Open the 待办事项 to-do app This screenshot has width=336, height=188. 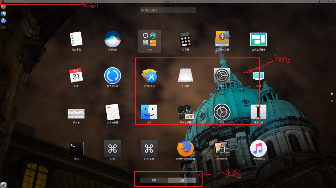tap(76, 39)
